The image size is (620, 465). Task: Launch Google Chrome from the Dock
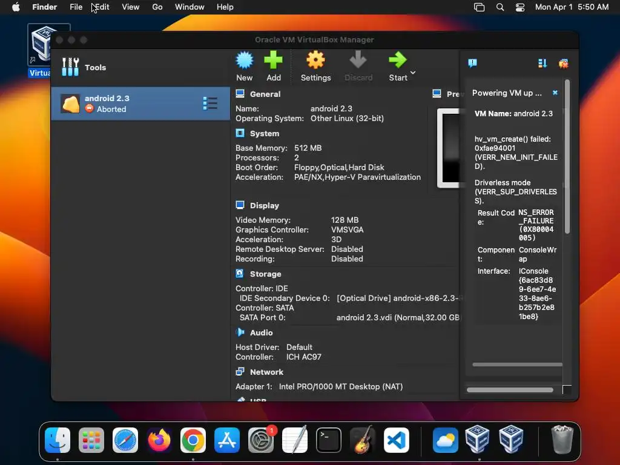tap(193, 440)
